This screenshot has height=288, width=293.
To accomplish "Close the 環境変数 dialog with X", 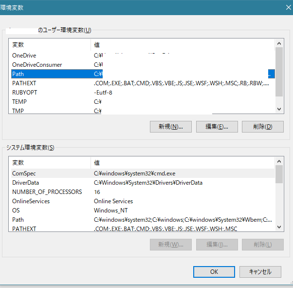I will click(x=288, y=7).
